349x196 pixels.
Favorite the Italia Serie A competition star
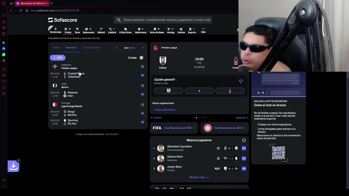(142, 85)
